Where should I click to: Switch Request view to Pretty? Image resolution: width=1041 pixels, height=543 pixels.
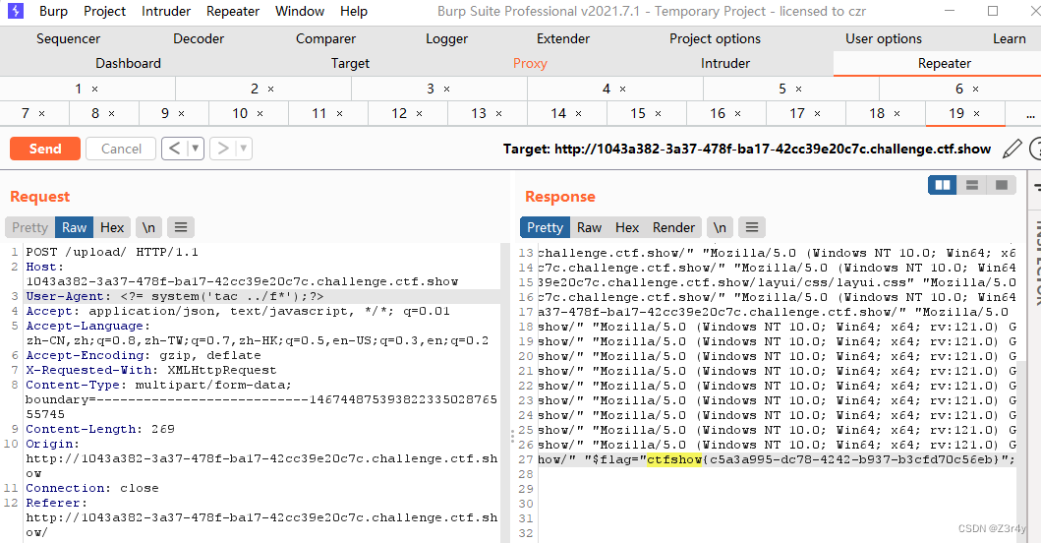[x=29, y=227]
